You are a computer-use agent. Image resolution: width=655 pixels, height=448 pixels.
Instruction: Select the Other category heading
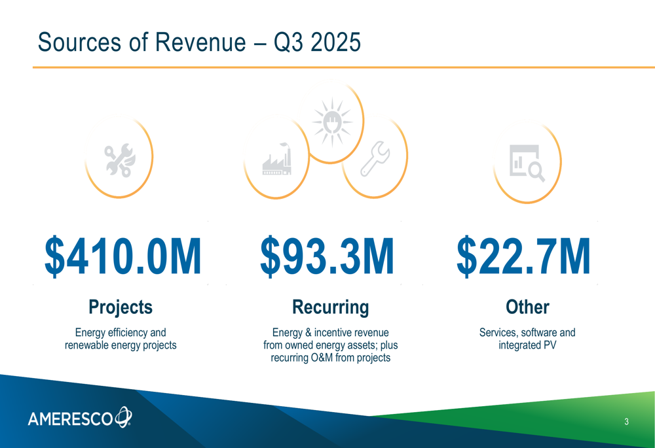point(529,306)
